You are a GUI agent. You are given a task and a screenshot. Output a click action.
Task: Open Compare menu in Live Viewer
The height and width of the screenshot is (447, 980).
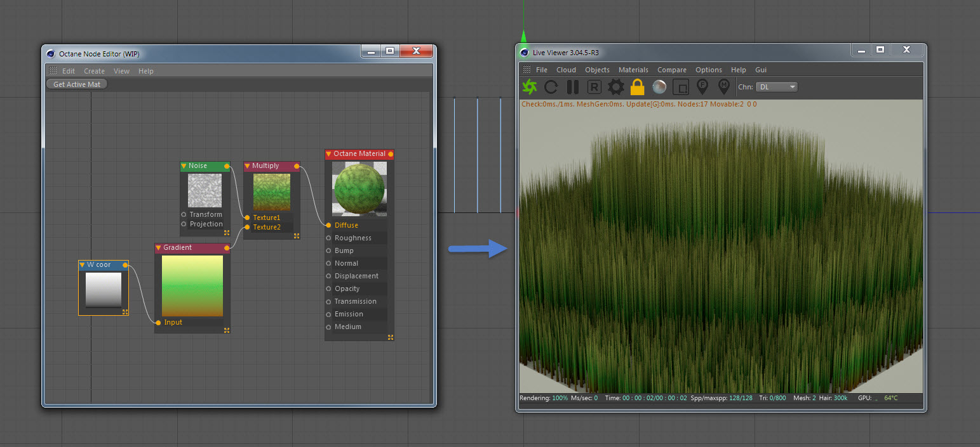(672, 70)
